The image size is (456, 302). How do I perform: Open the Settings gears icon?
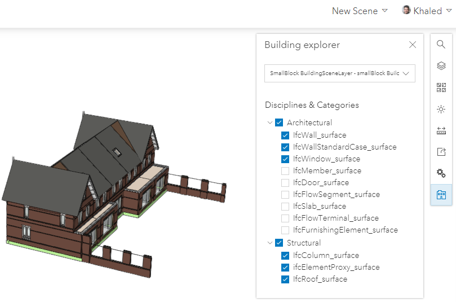441,173
